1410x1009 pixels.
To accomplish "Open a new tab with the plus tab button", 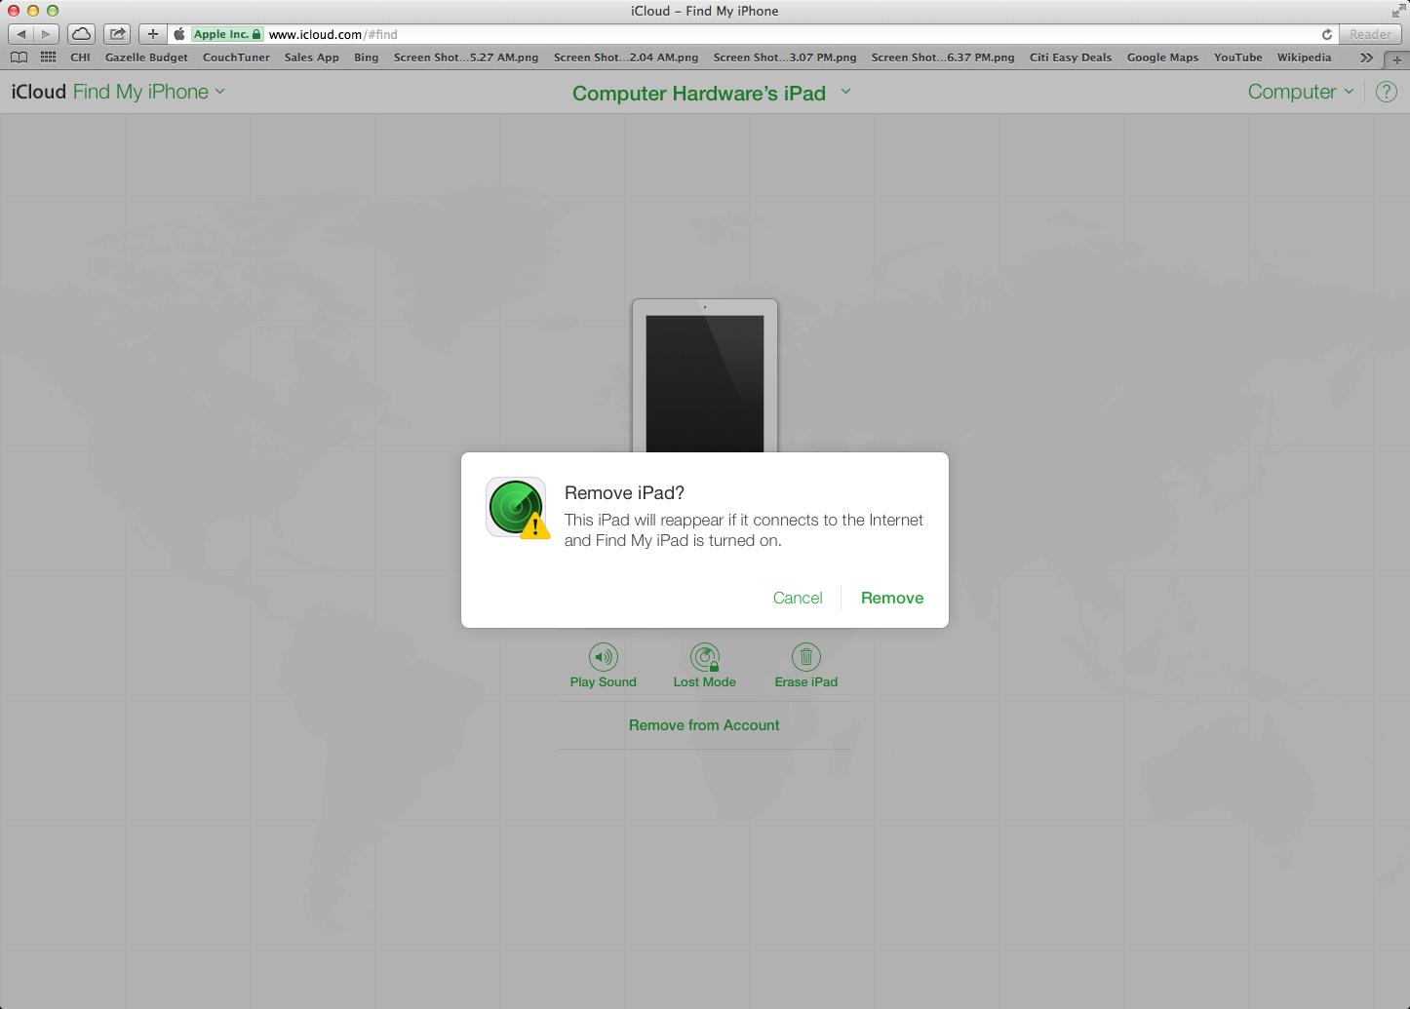I will pyautogui.click(x=1396, y=59).
